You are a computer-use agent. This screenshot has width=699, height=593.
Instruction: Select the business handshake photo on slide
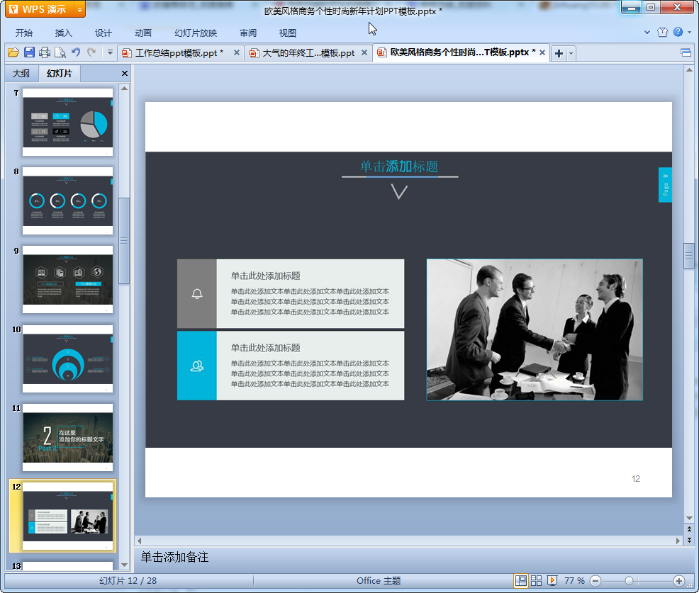(535, 329)
